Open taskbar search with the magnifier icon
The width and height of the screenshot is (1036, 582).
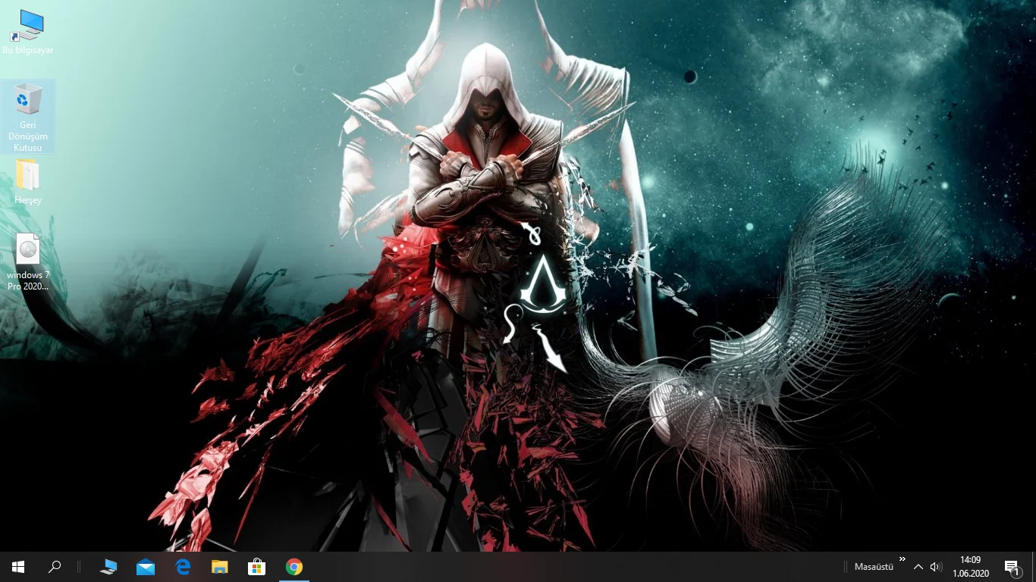55,567
